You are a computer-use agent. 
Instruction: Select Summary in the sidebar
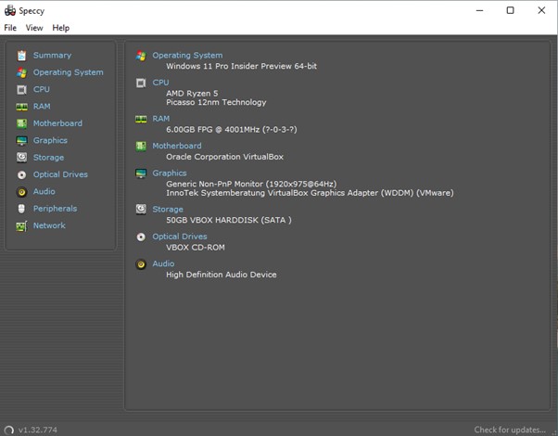point(52,56)
